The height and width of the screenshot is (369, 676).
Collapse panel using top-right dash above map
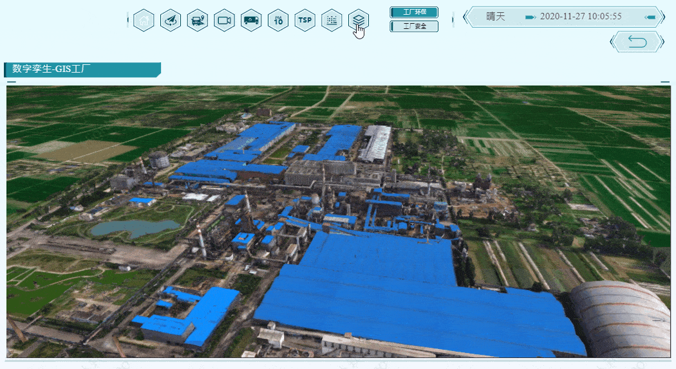coord(665,82)
